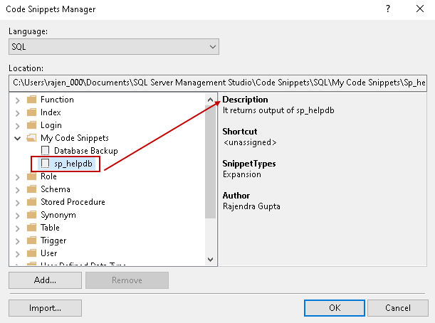Click the Database Backup snippet icon
435x323 pixels.
pyautogui.click(x=46, y=151)
